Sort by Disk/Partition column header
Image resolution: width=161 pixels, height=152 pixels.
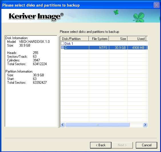74,39
